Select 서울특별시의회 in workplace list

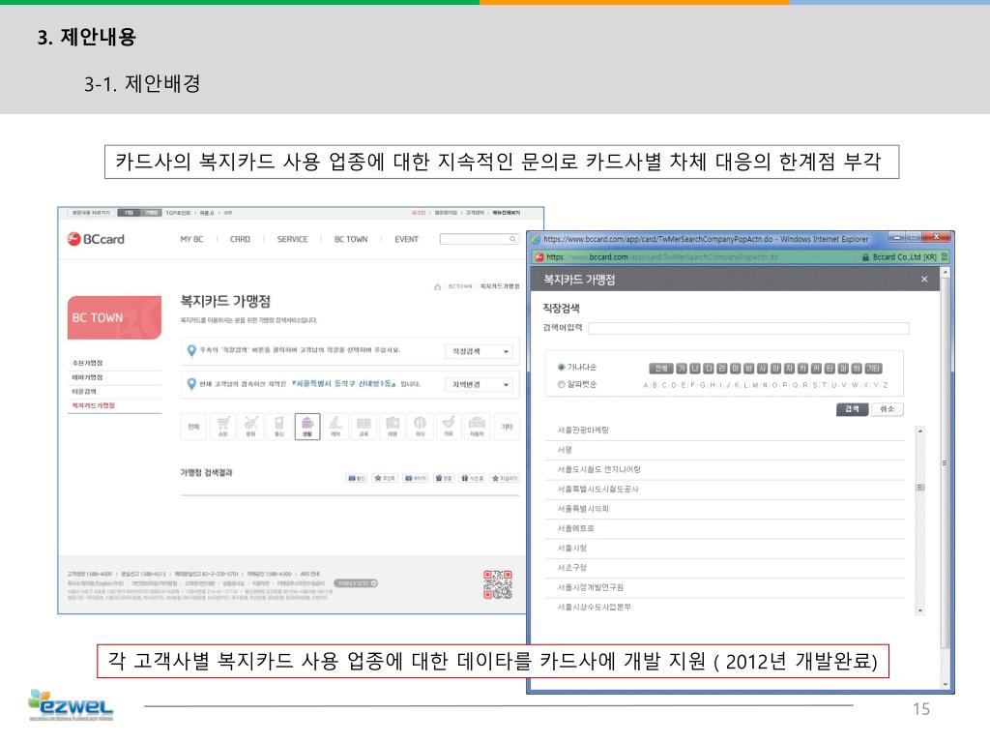[583, 509]
